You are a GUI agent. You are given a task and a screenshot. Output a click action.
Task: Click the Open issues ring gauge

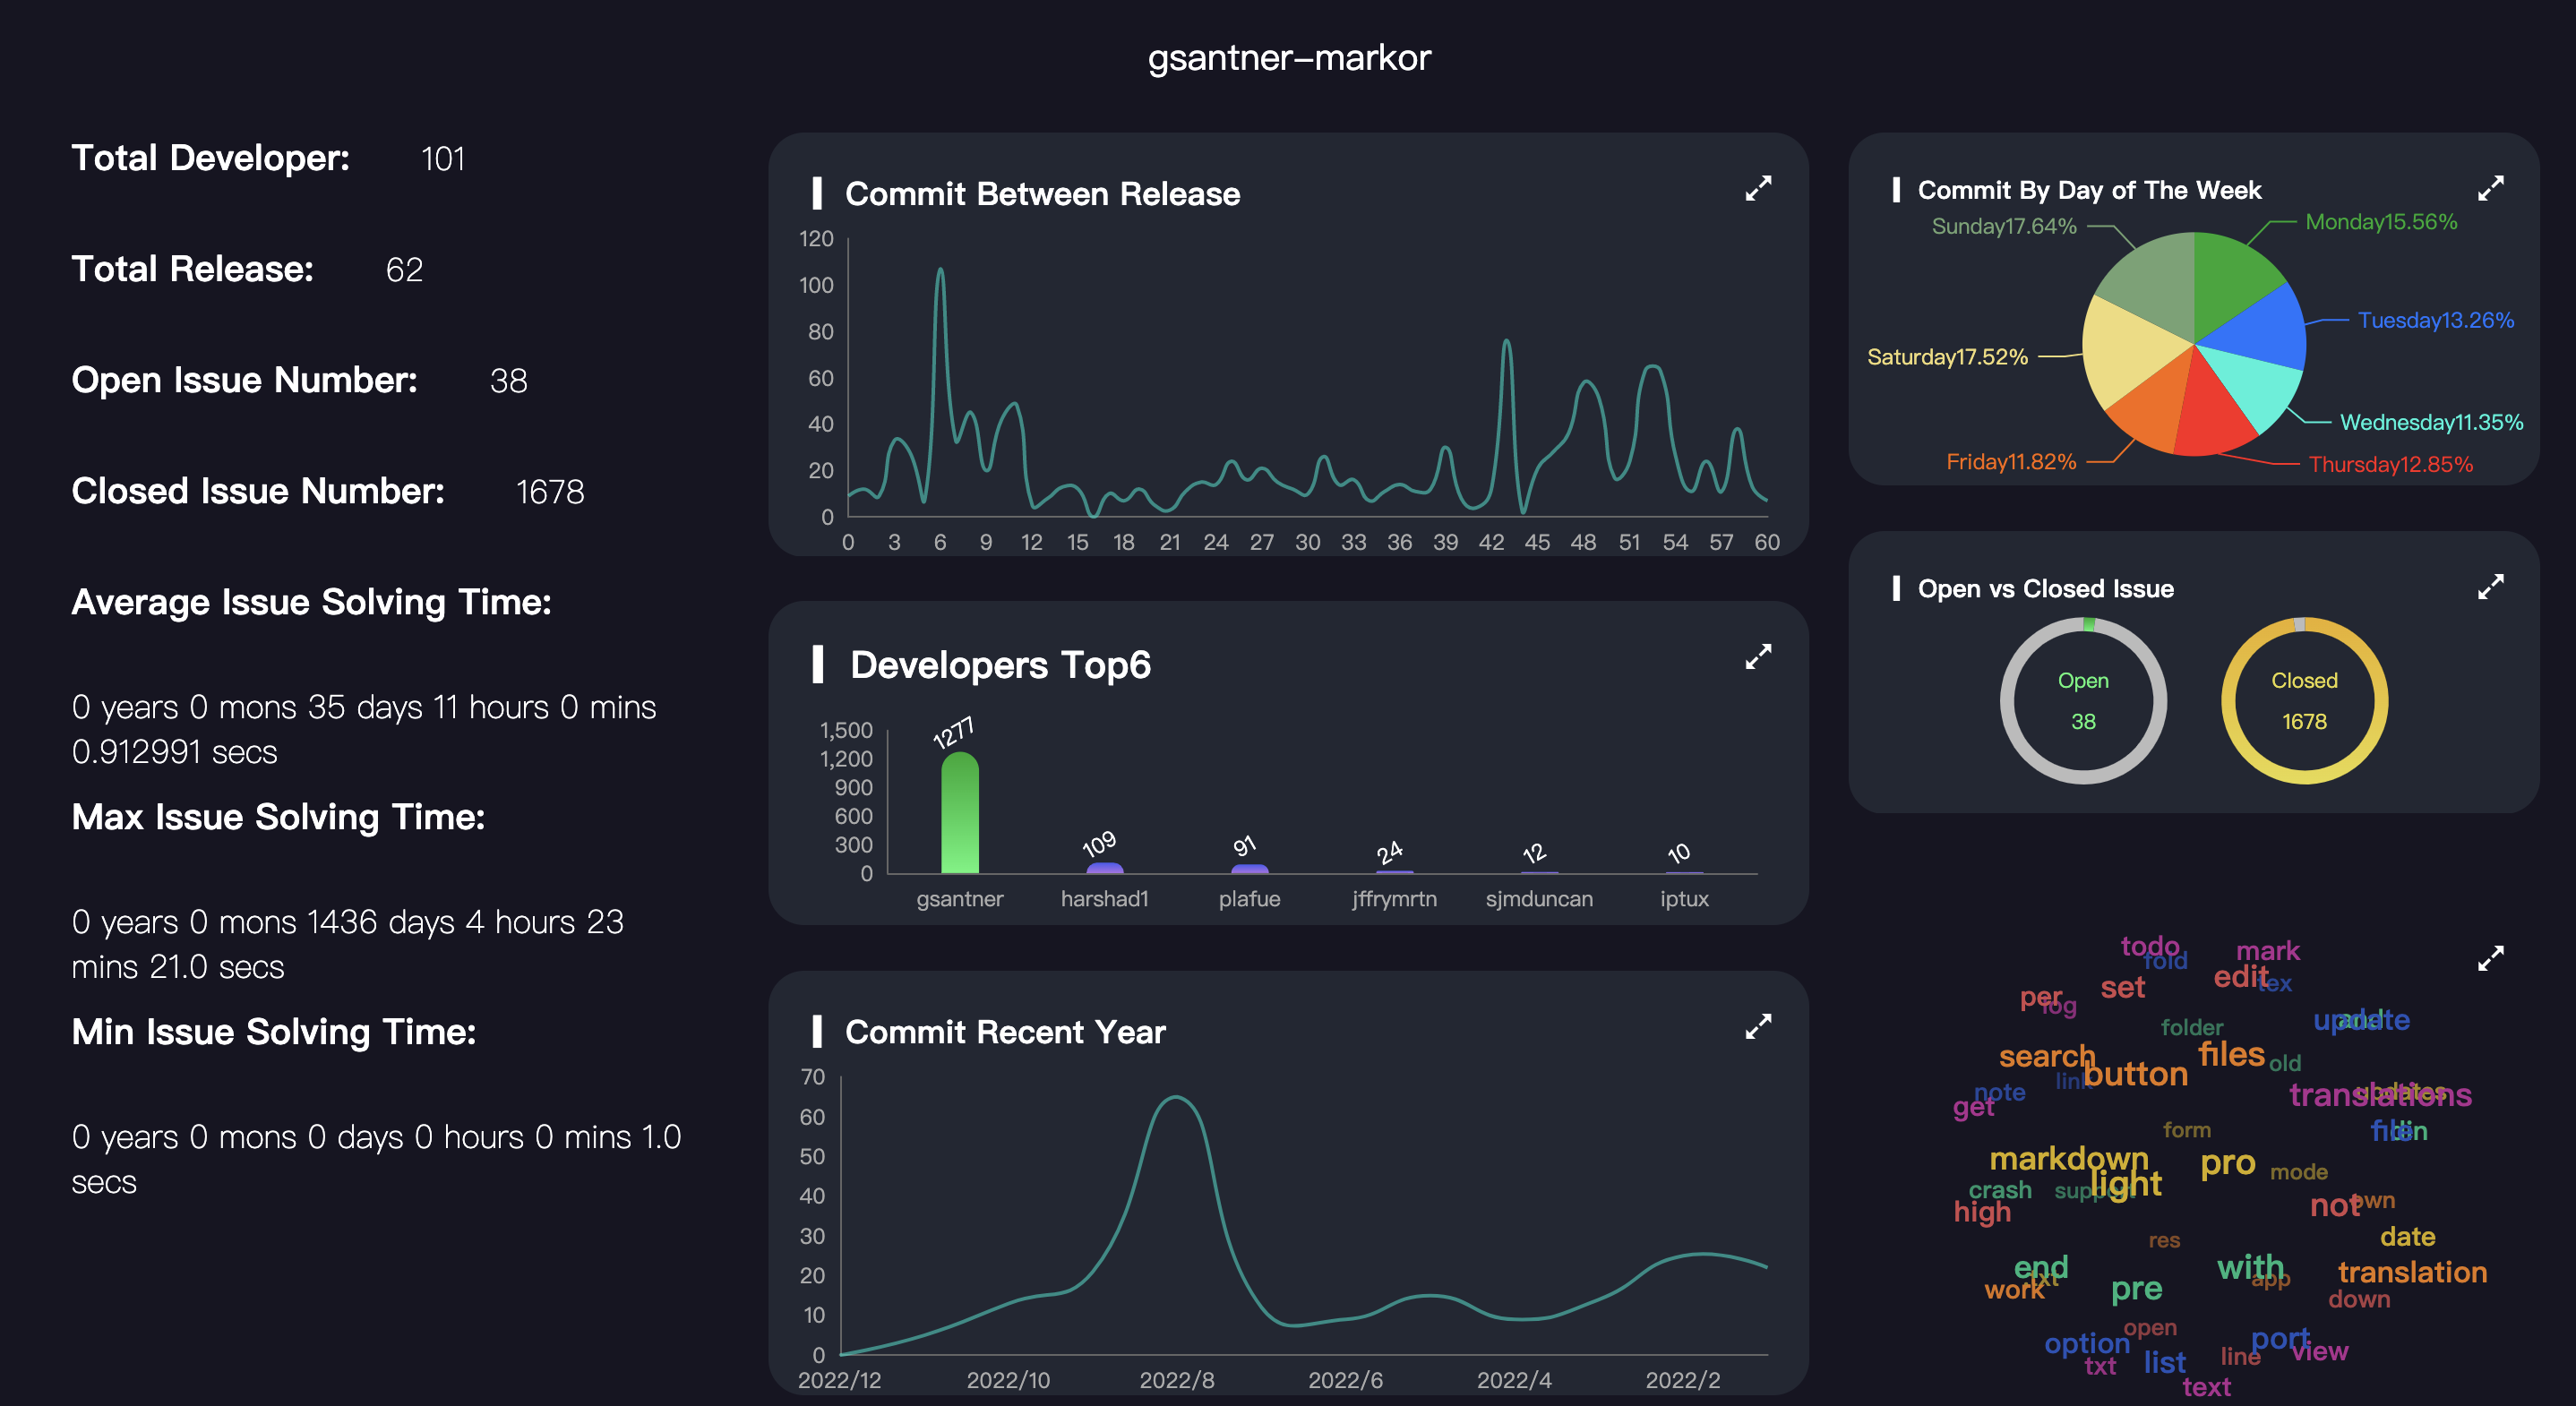[2083, 700]
